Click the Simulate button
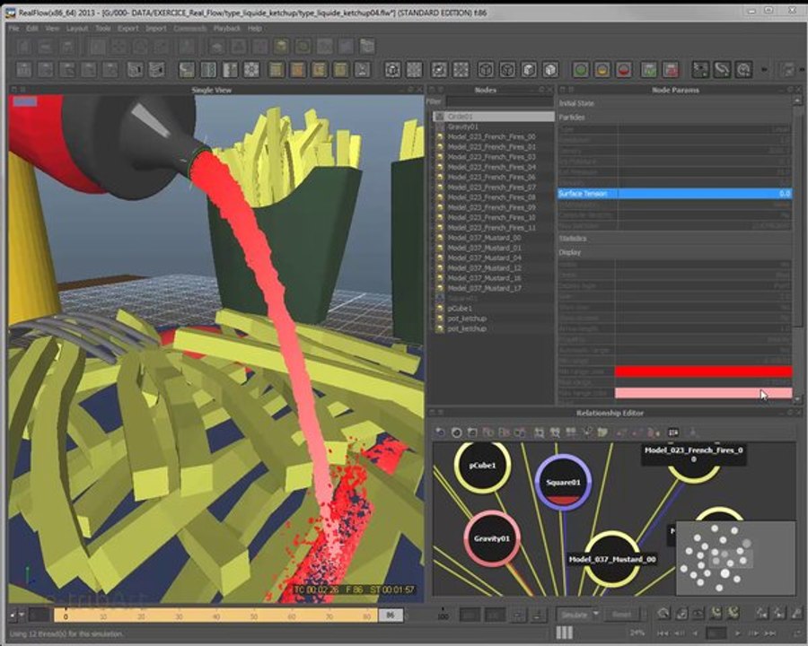The width and height of the screenshot is (808, 646). click(574, 615)
